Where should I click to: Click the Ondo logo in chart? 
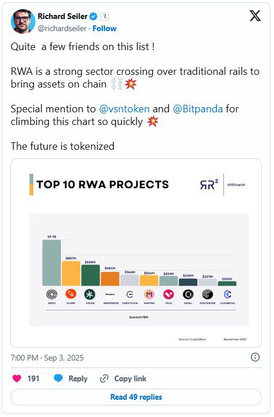[x=52, y=294]
